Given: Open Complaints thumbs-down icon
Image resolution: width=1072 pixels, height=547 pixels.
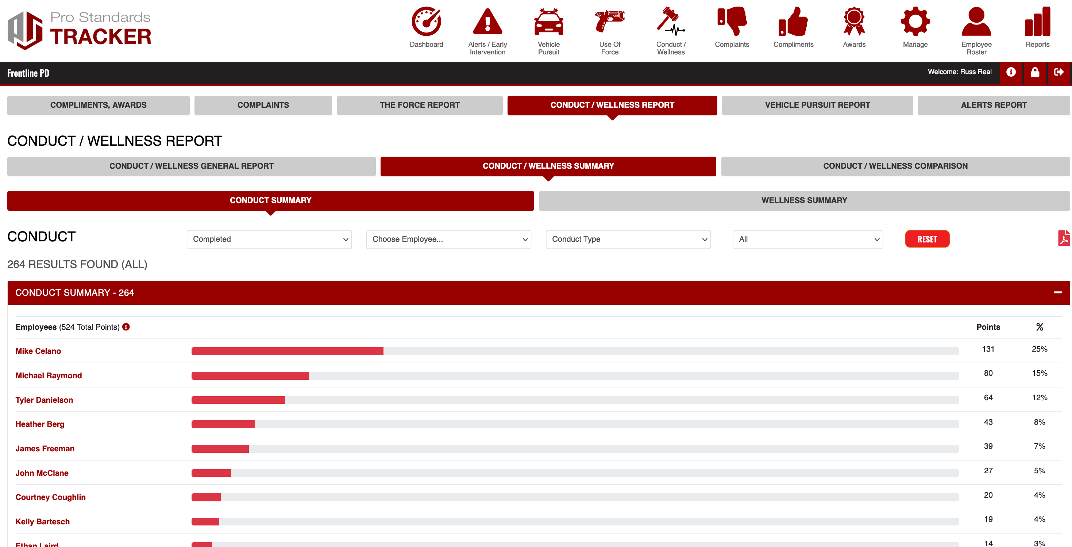Looking at the screenshot, I should coord(732,22).
